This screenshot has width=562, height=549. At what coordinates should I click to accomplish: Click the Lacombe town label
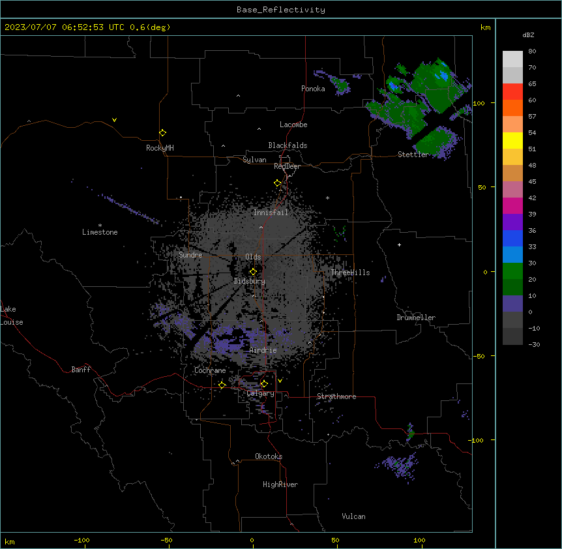pyautogui.click(x=293, y=125)
